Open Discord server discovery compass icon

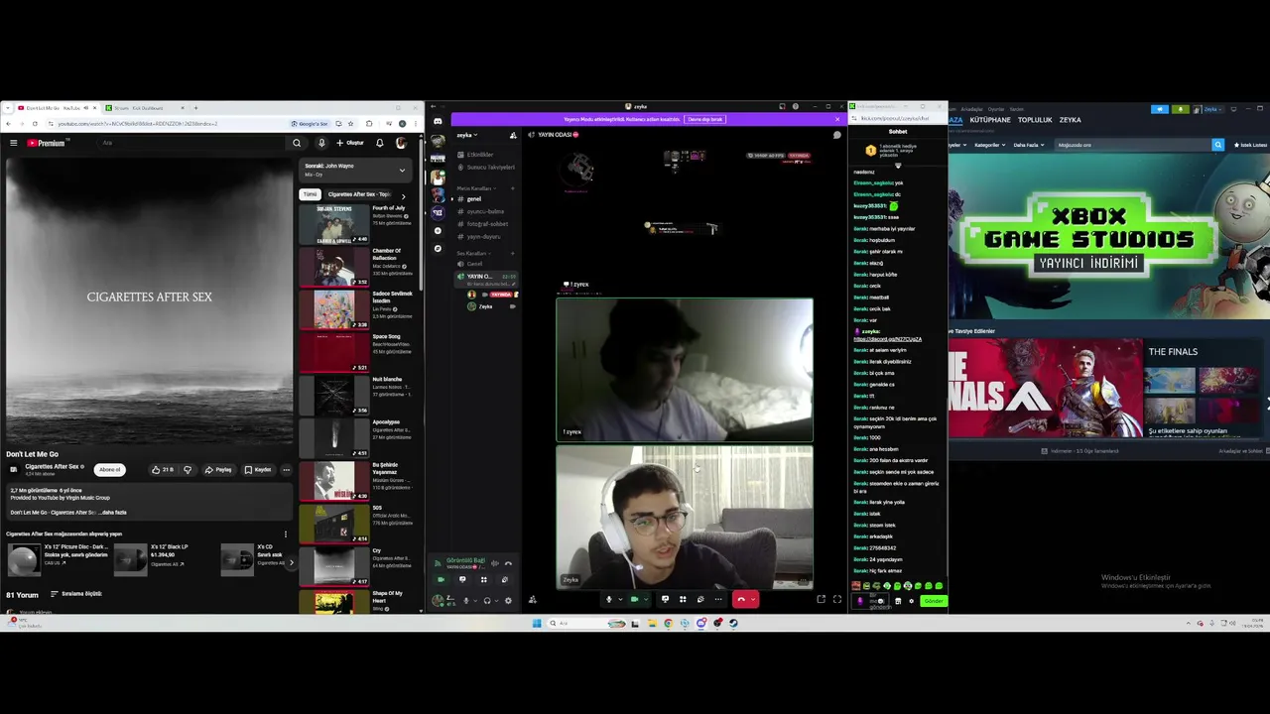click(x=438, y=248)
